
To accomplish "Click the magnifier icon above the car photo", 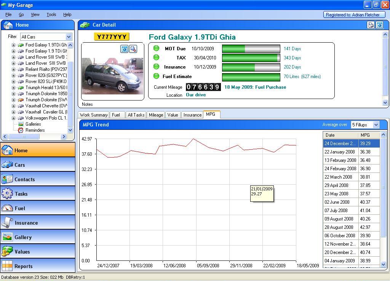I will click(x=133, y=49).
